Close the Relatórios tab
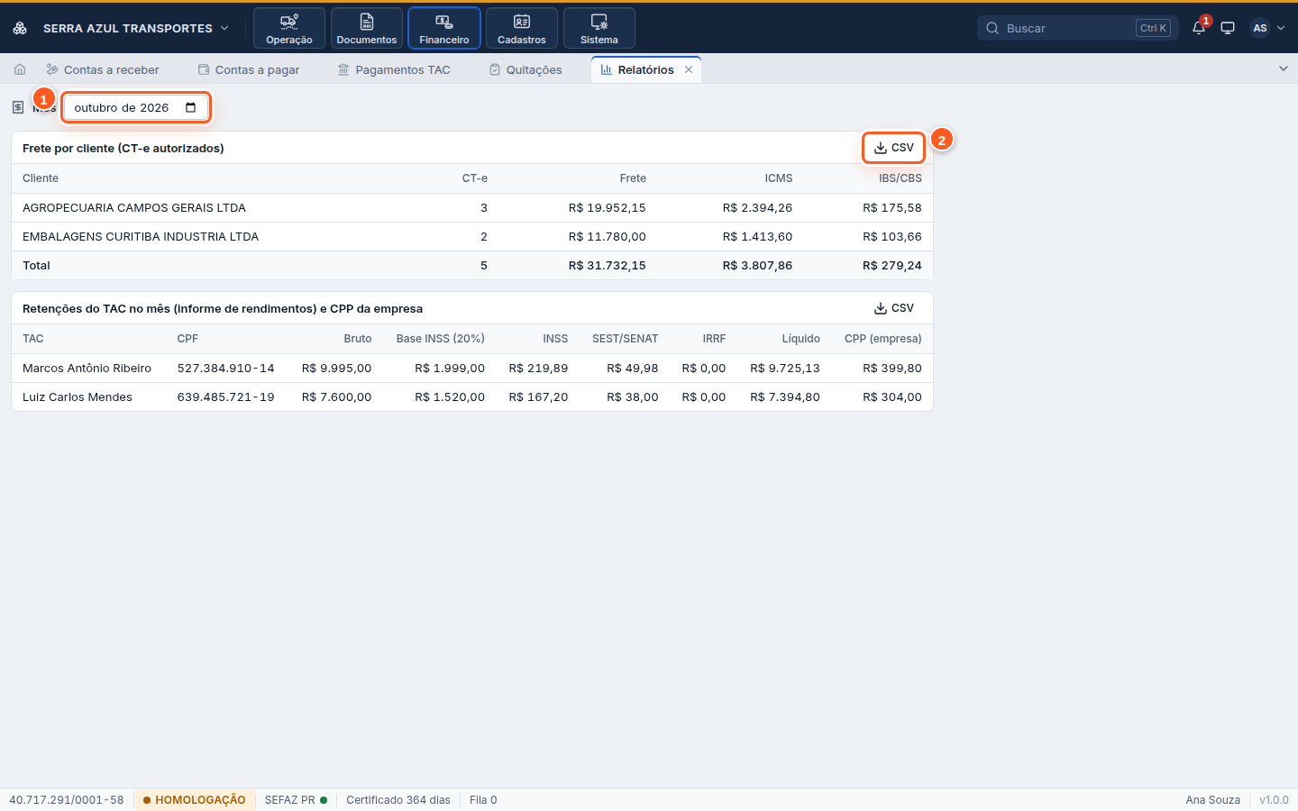 [x=689, y=69]
